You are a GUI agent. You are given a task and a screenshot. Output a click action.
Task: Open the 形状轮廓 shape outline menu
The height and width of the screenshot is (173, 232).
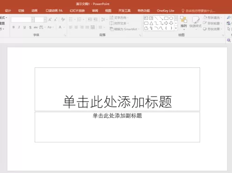pos(213,23)
